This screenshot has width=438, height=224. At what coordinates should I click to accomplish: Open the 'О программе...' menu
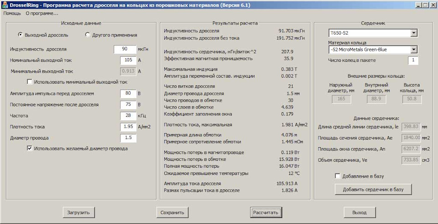click(42, 13)
